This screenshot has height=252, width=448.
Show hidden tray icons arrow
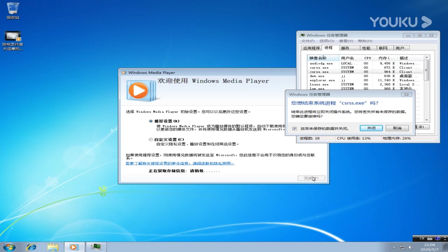(394, 247)
